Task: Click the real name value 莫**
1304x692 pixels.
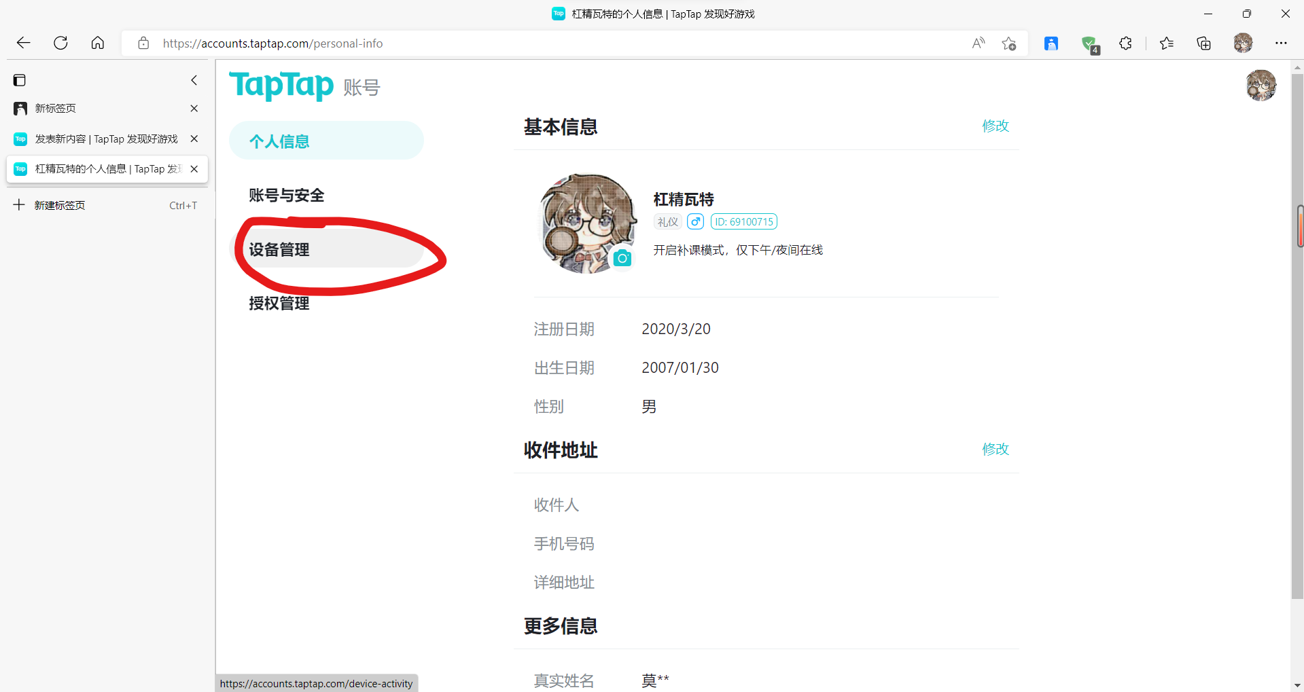Action: (x=655, y=680)
